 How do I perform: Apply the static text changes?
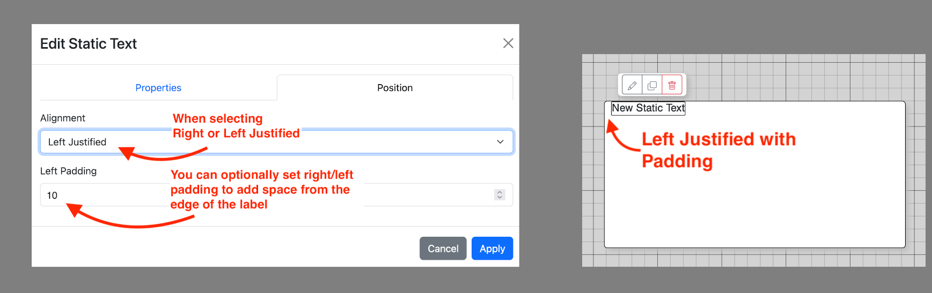pos(492,249)
